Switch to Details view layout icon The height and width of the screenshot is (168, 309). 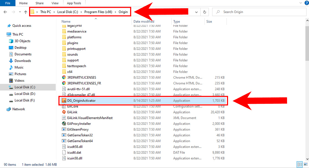click(x=300, y=164)
